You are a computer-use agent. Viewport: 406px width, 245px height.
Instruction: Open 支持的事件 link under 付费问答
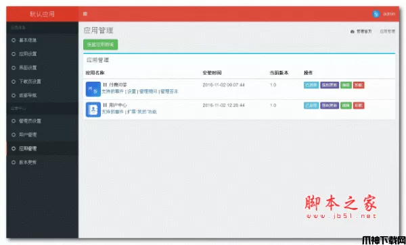(112, 91)
